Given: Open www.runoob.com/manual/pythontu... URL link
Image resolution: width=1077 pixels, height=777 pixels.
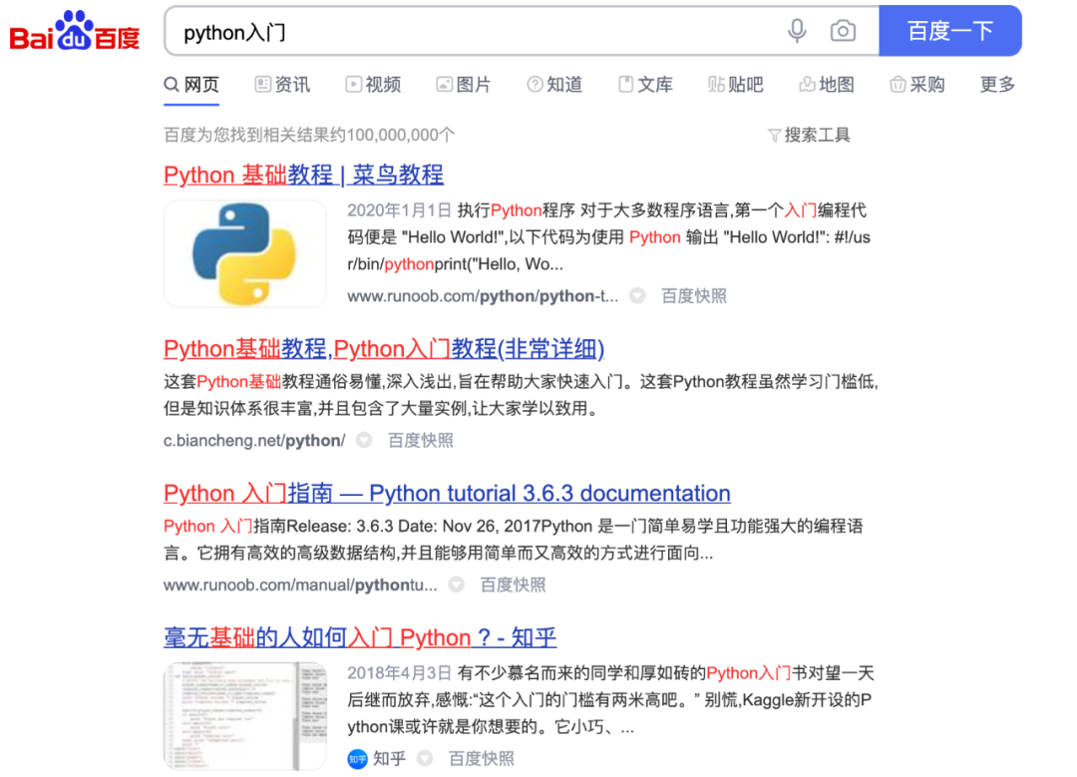Looking at the screenshot, I should [x=300, y=585].
